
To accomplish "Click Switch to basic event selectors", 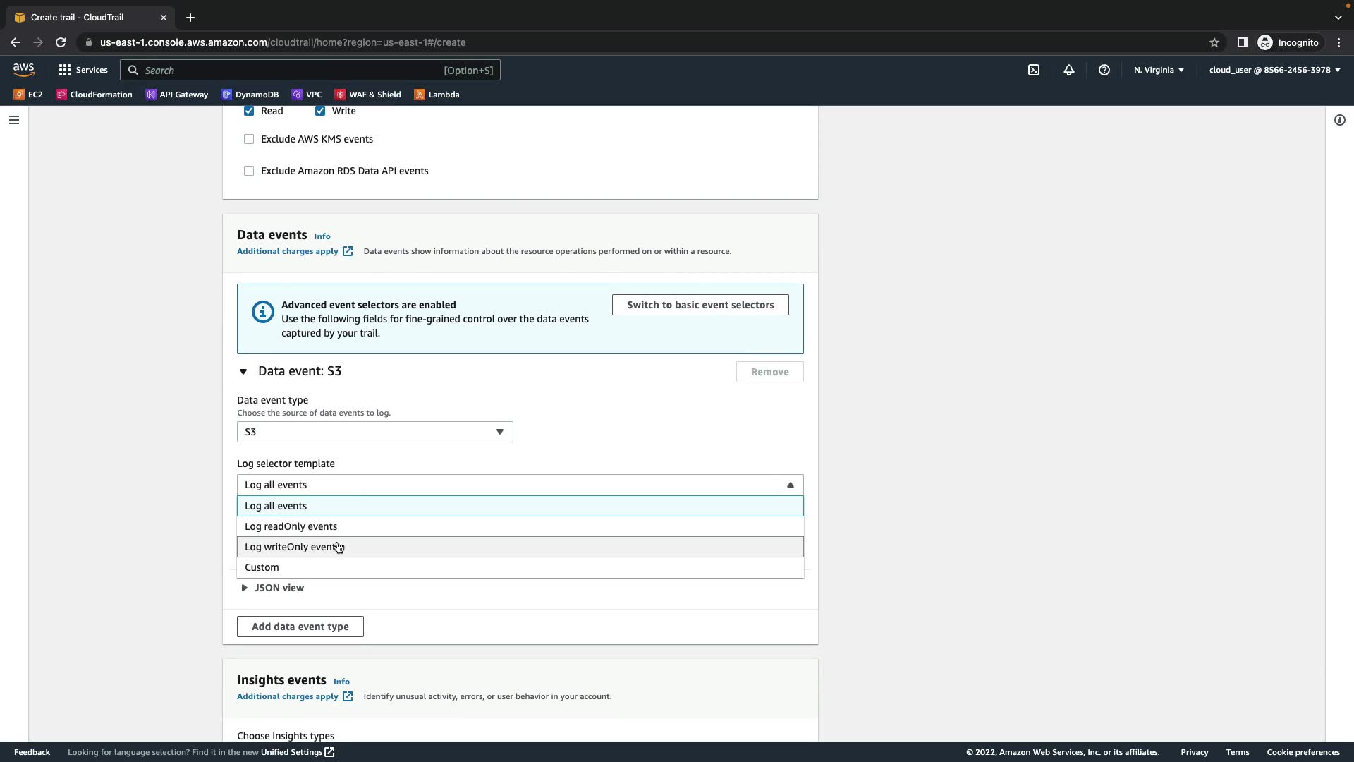I will (700, 305).
